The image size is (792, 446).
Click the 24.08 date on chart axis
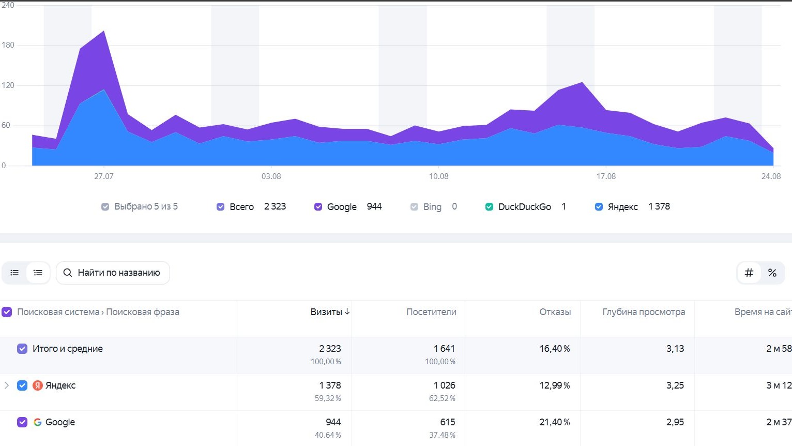pyautogui.click(x=771, y=176)
